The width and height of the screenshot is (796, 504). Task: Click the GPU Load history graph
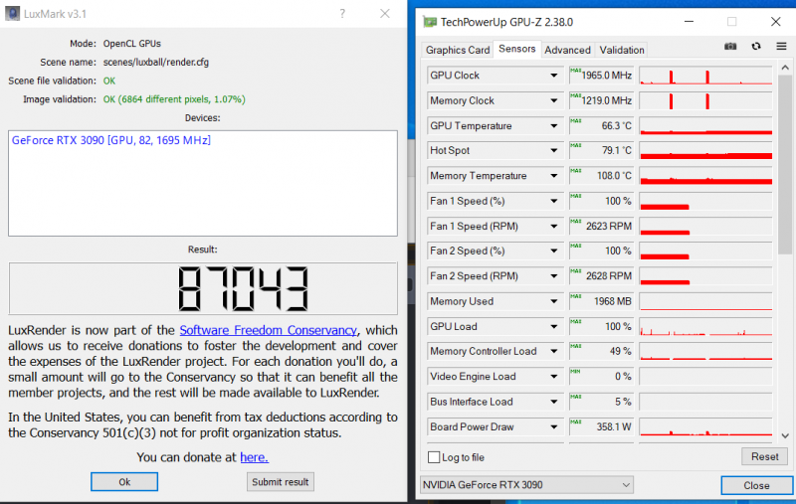[705, 326]
